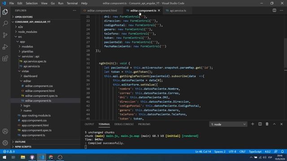Expand the Outline section
The height and width of the screenshot is (161, 287).
pyautogui.click(x=46, y=142)
